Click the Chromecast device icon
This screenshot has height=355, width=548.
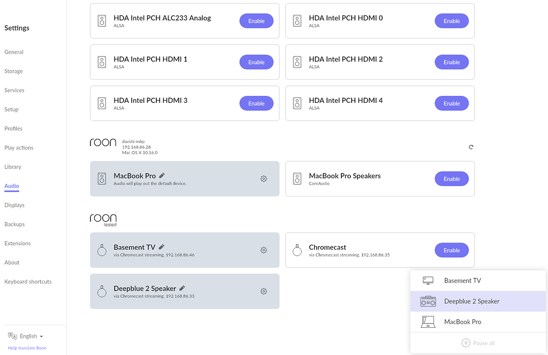tap(297, 250)
